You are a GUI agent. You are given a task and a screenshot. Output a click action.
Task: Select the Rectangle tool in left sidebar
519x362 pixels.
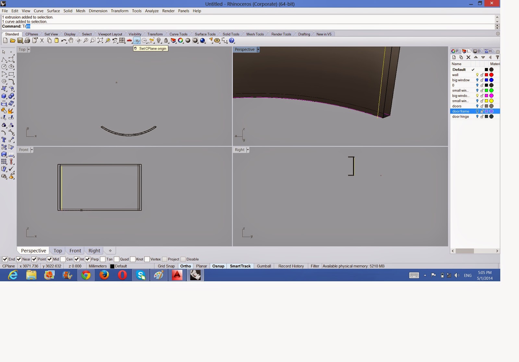[x=11, y=74]
